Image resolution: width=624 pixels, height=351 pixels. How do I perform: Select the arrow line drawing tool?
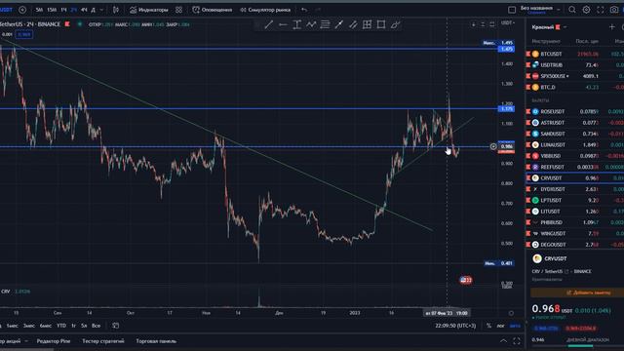(x=338, y=24)
